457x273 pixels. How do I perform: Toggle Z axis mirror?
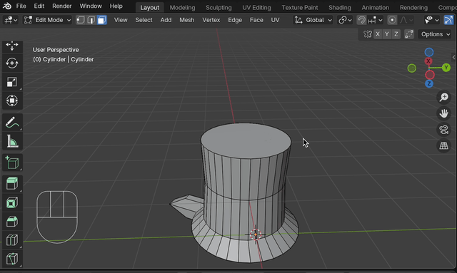396,34
